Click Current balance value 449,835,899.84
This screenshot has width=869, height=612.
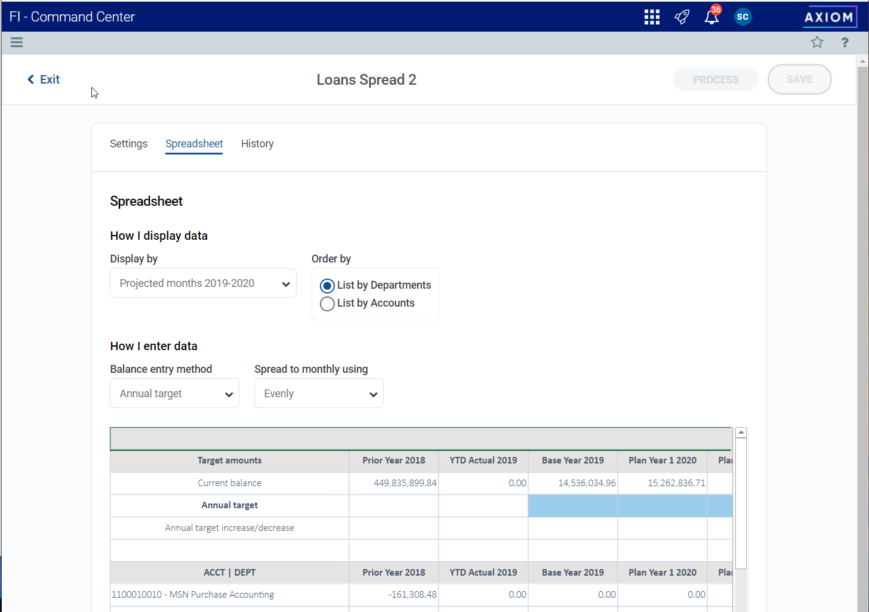click(405, 483)
